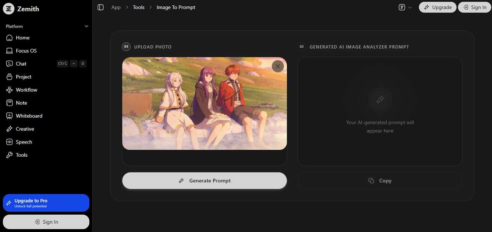Click the Upgrade button in header
492x232 pixels.
point(438,7)
